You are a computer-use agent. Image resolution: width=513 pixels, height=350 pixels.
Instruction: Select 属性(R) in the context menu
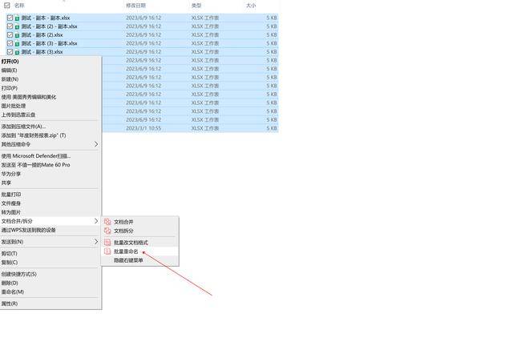point(10,304)
